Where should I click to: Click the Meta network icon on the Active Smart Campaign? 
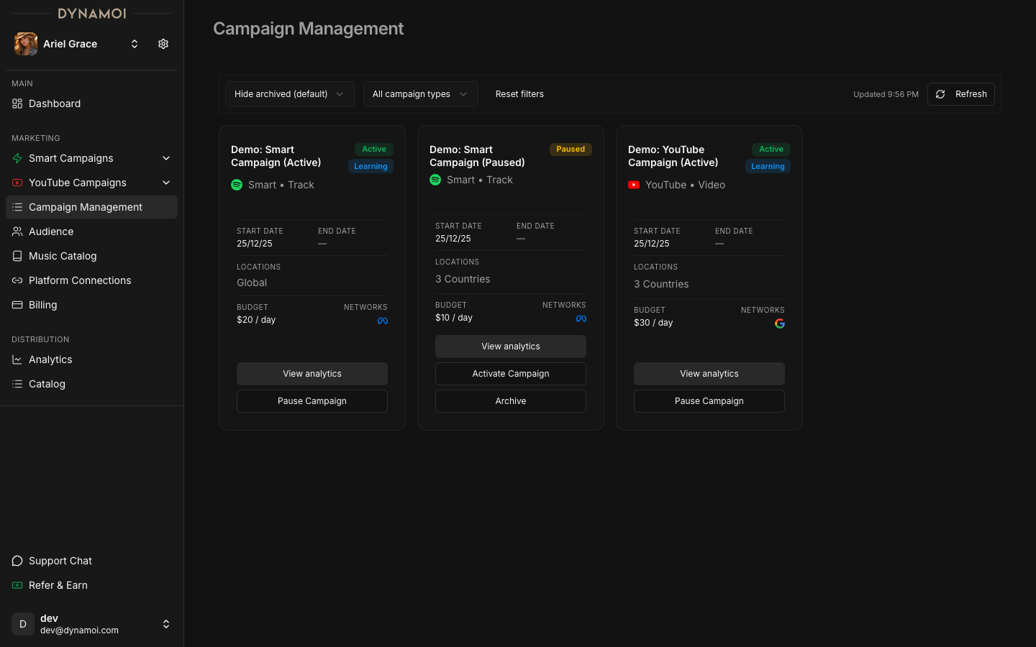383,321
